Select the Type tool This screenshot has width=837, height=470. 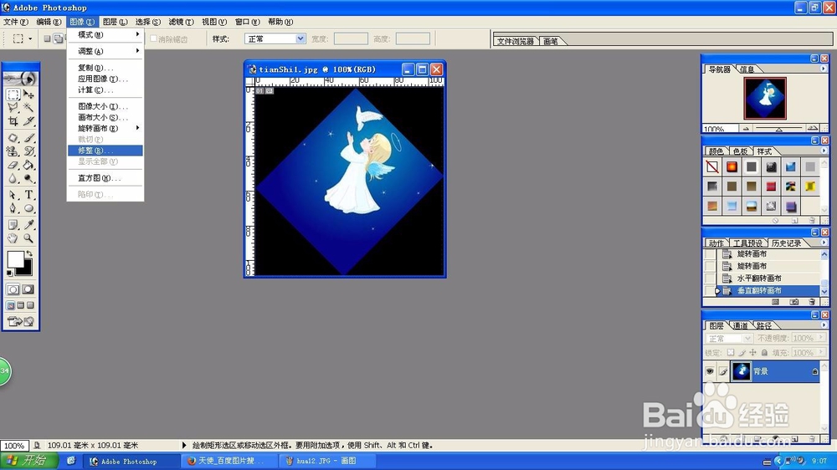(28, 195)
